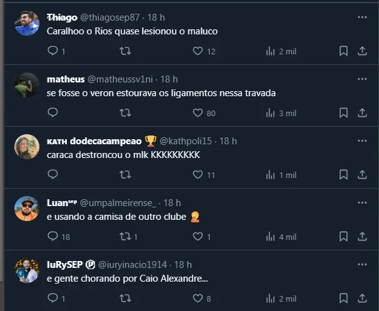Viewport: 379px width, 311px height.
Task: Open more options on Thiago's tweet
Action: coord(362,17)
